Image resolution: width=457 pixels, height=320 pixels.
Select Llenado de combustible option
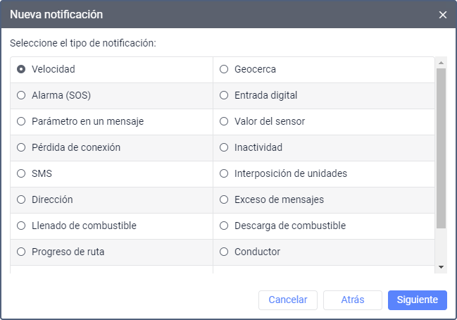click(21, 226)
